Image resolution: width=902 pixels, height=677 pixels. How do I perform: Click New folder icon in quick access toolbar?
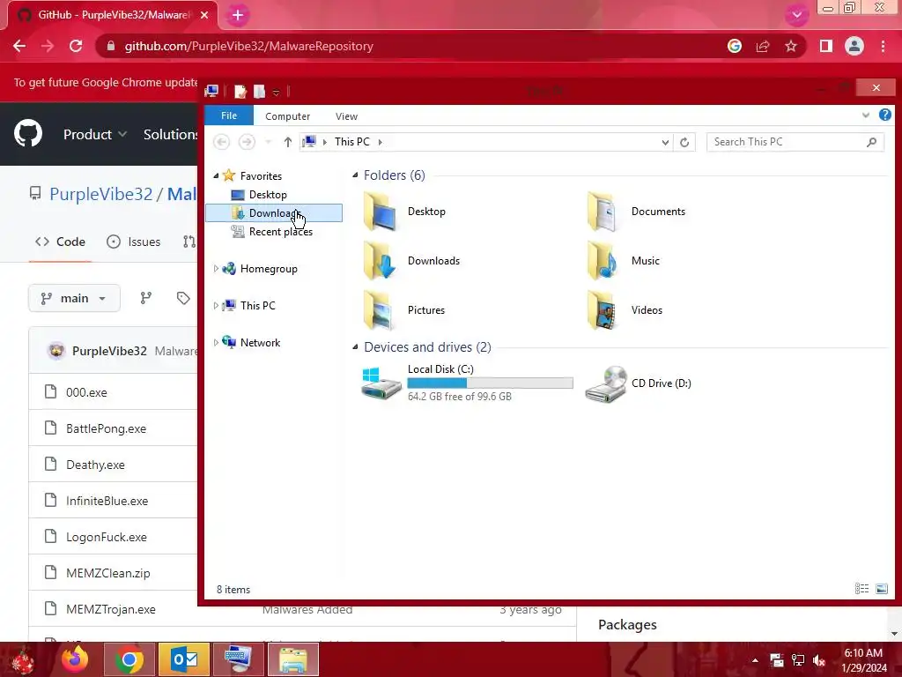(260, 91)
